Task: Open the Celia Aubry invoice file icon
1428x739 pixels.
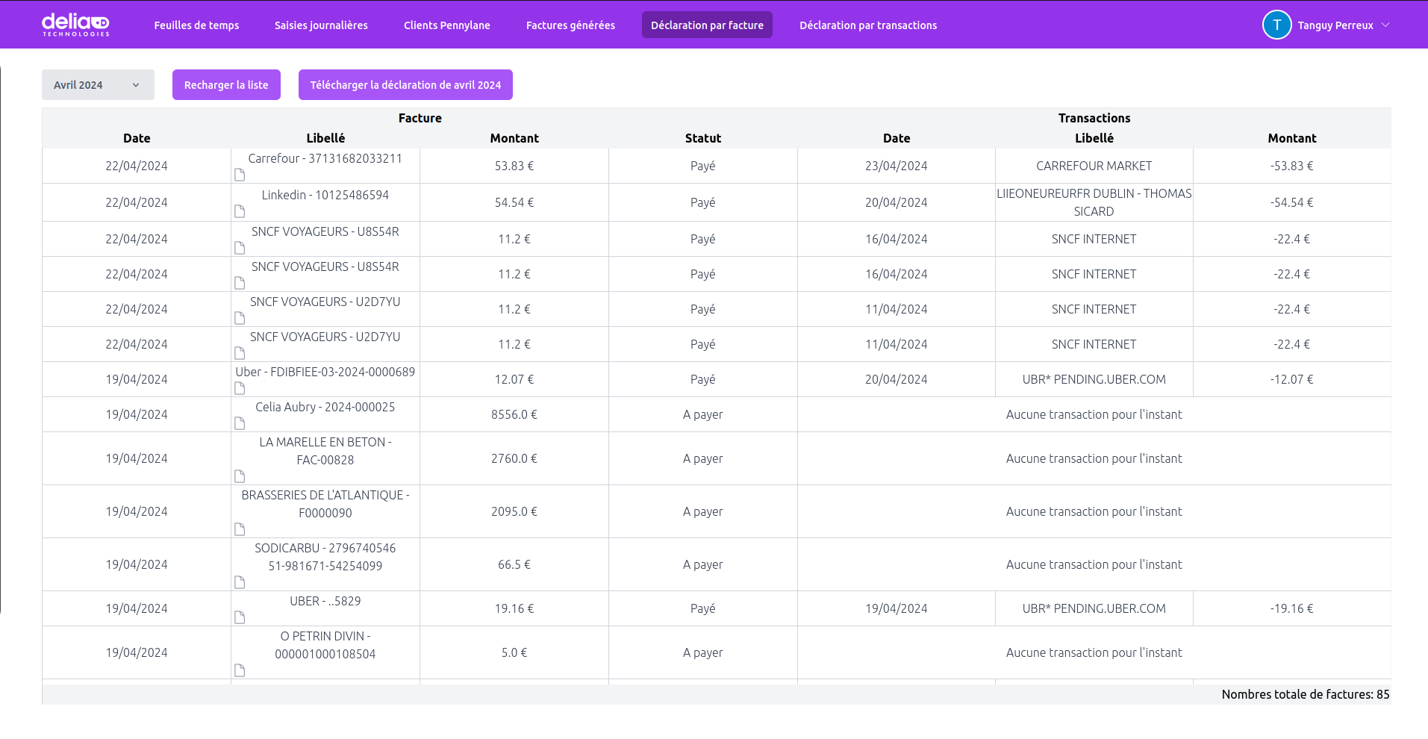Action: (x=240, y=423)
